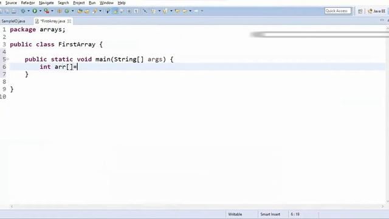389x219 pixels.
Task: Click line number 8 in the gutter
Action: tap(4, 82)
